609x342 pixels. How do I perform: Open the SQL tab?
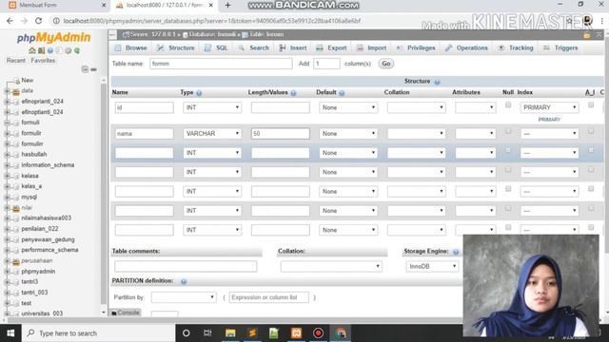[217, 48]
